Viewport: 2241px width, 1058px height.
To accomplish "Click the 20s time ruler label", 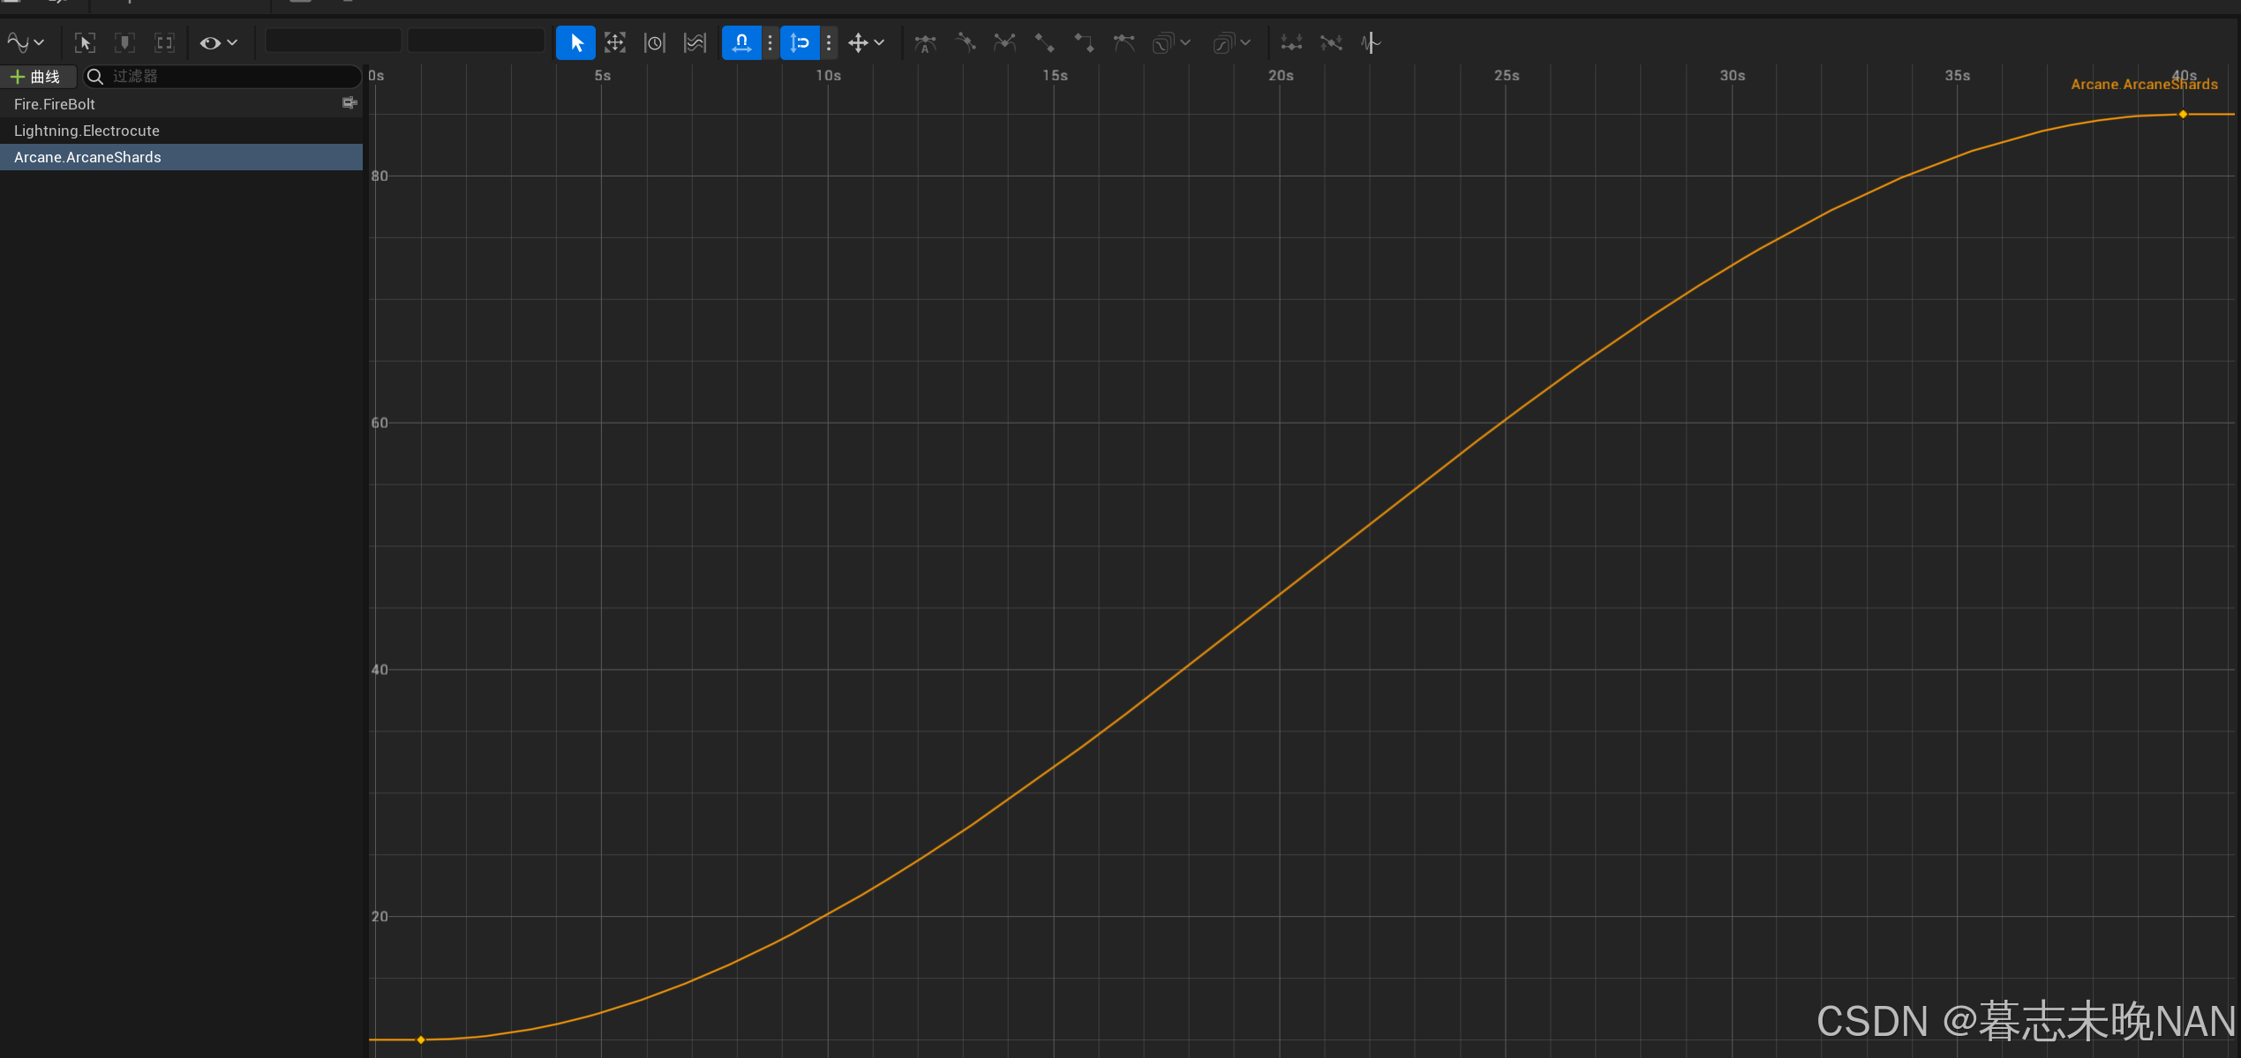I will pyautogui.click(x=1281, y=76).
